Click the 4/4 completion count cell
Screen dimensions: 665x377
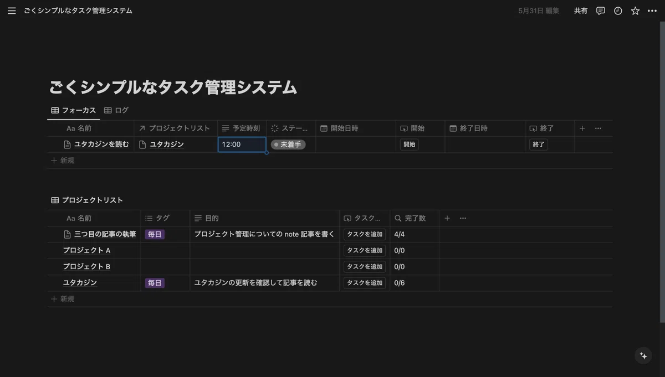pos(415,234)
